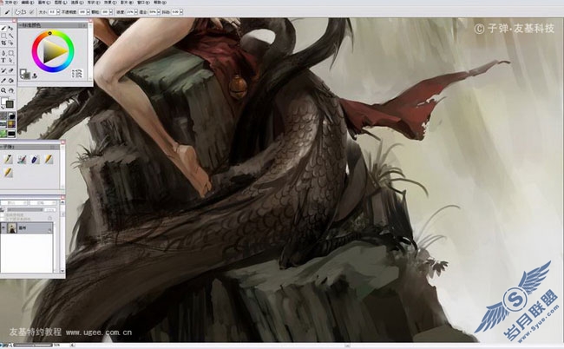This screenshot has height=349, width=564.
Task: Click the zoom slider at the bottom
Action: 32,346
